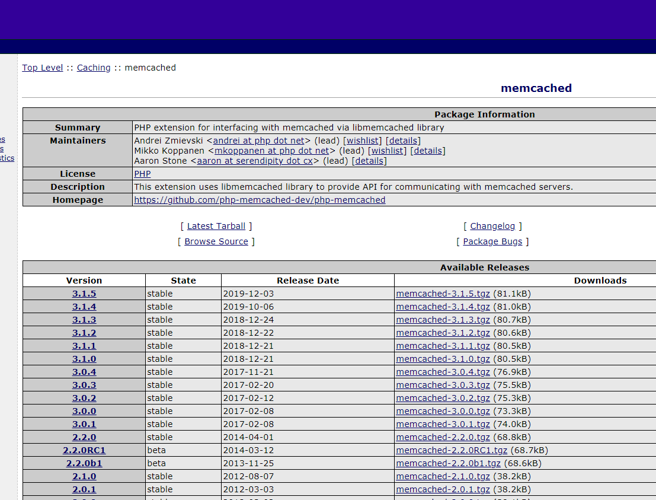Open Andrei Zmievski's details link
The width and height of the screenshot is (656, 500).
pos(404,141)
